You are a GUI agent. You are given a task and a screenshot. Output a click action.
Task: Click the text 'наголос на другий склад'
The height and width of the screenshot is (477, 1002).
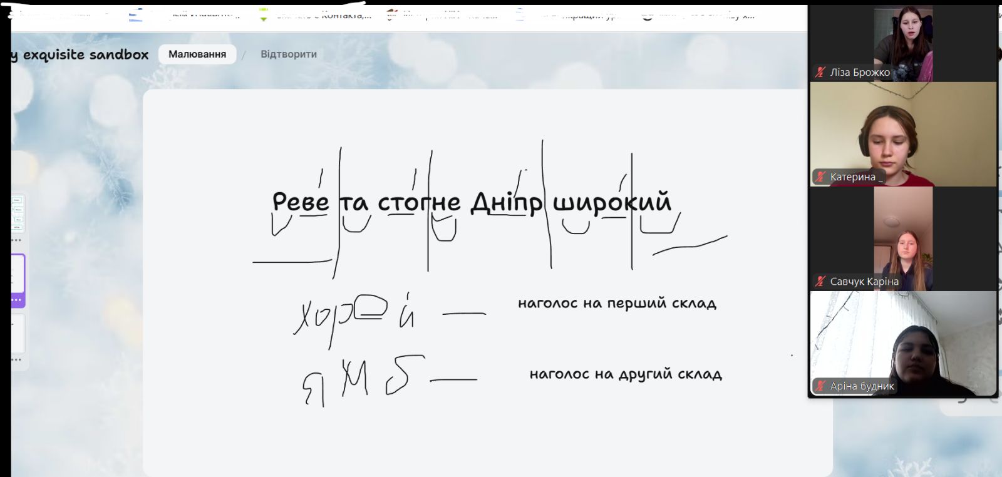pos(626,374)
